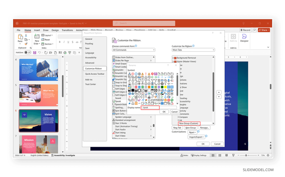
Task: Click OK in the Rename dialog
Action: tap(164, 112)
